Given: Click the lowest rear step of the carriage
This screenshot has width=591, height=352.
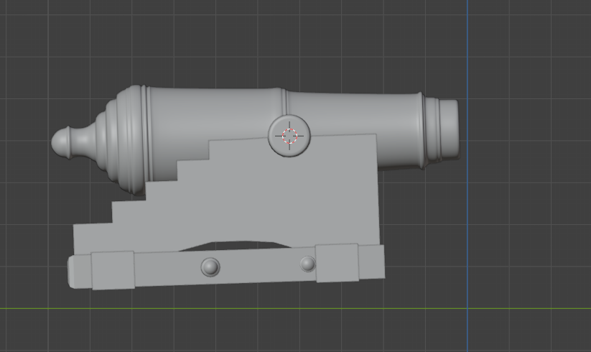Looking at the screenshot, I should point(92,233).
